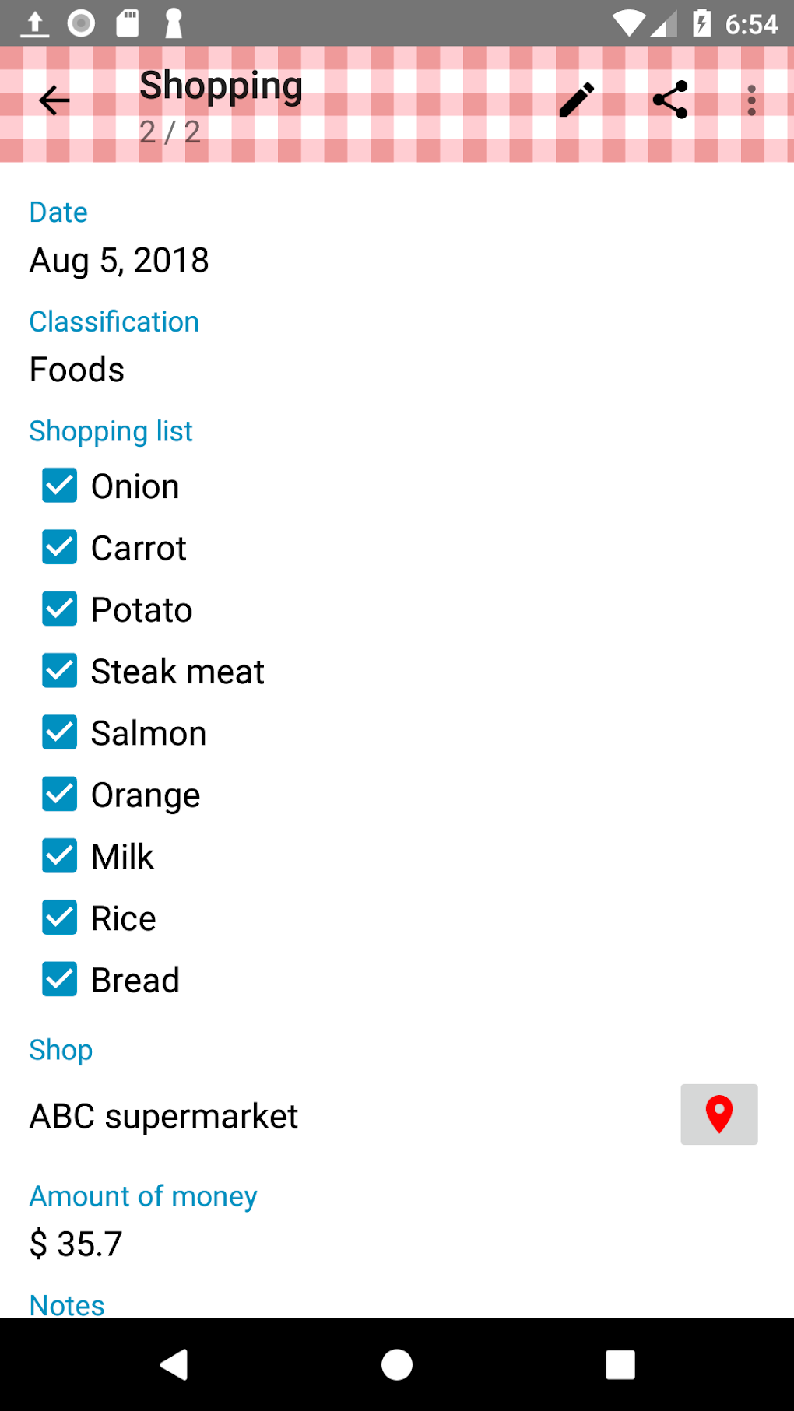Tap the ABC supermarket shop name
This screenshot has width=794, height=1411.
[163, 1116]
